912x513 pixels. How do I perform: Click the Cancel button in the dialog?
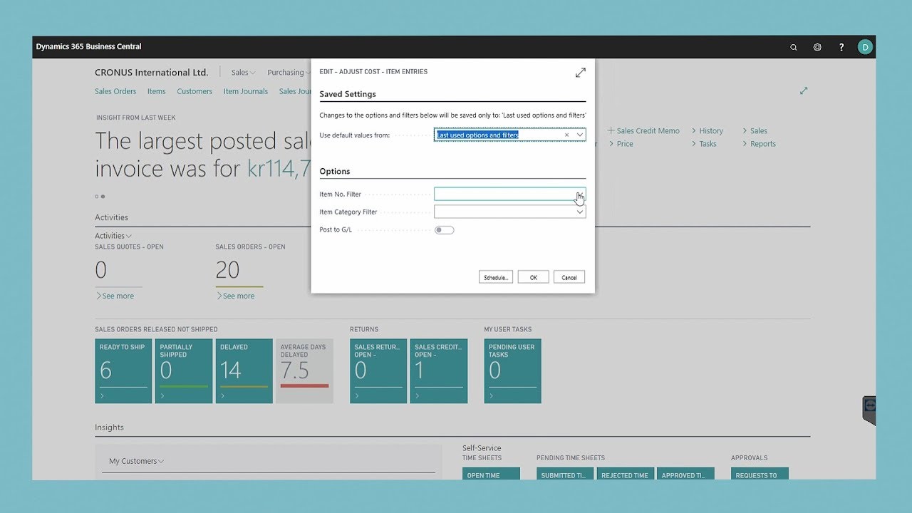coord(569,277)
